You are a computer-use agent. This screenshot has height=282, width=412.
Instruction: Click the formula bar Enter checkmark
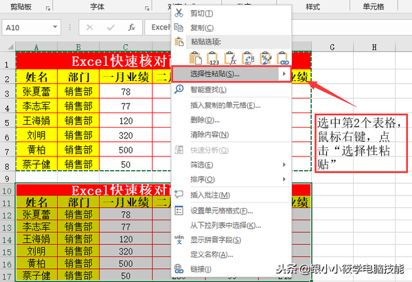click(x=111, y=27)
